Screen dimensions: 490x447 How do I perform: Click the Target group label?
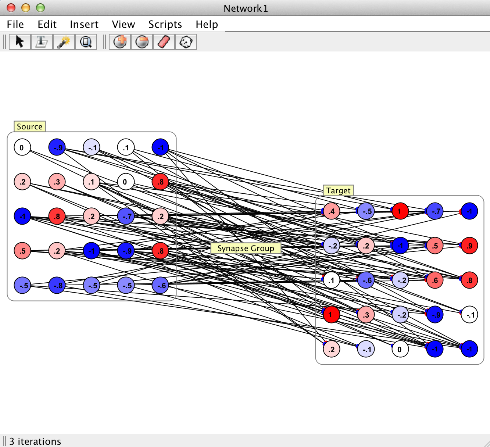338,190
